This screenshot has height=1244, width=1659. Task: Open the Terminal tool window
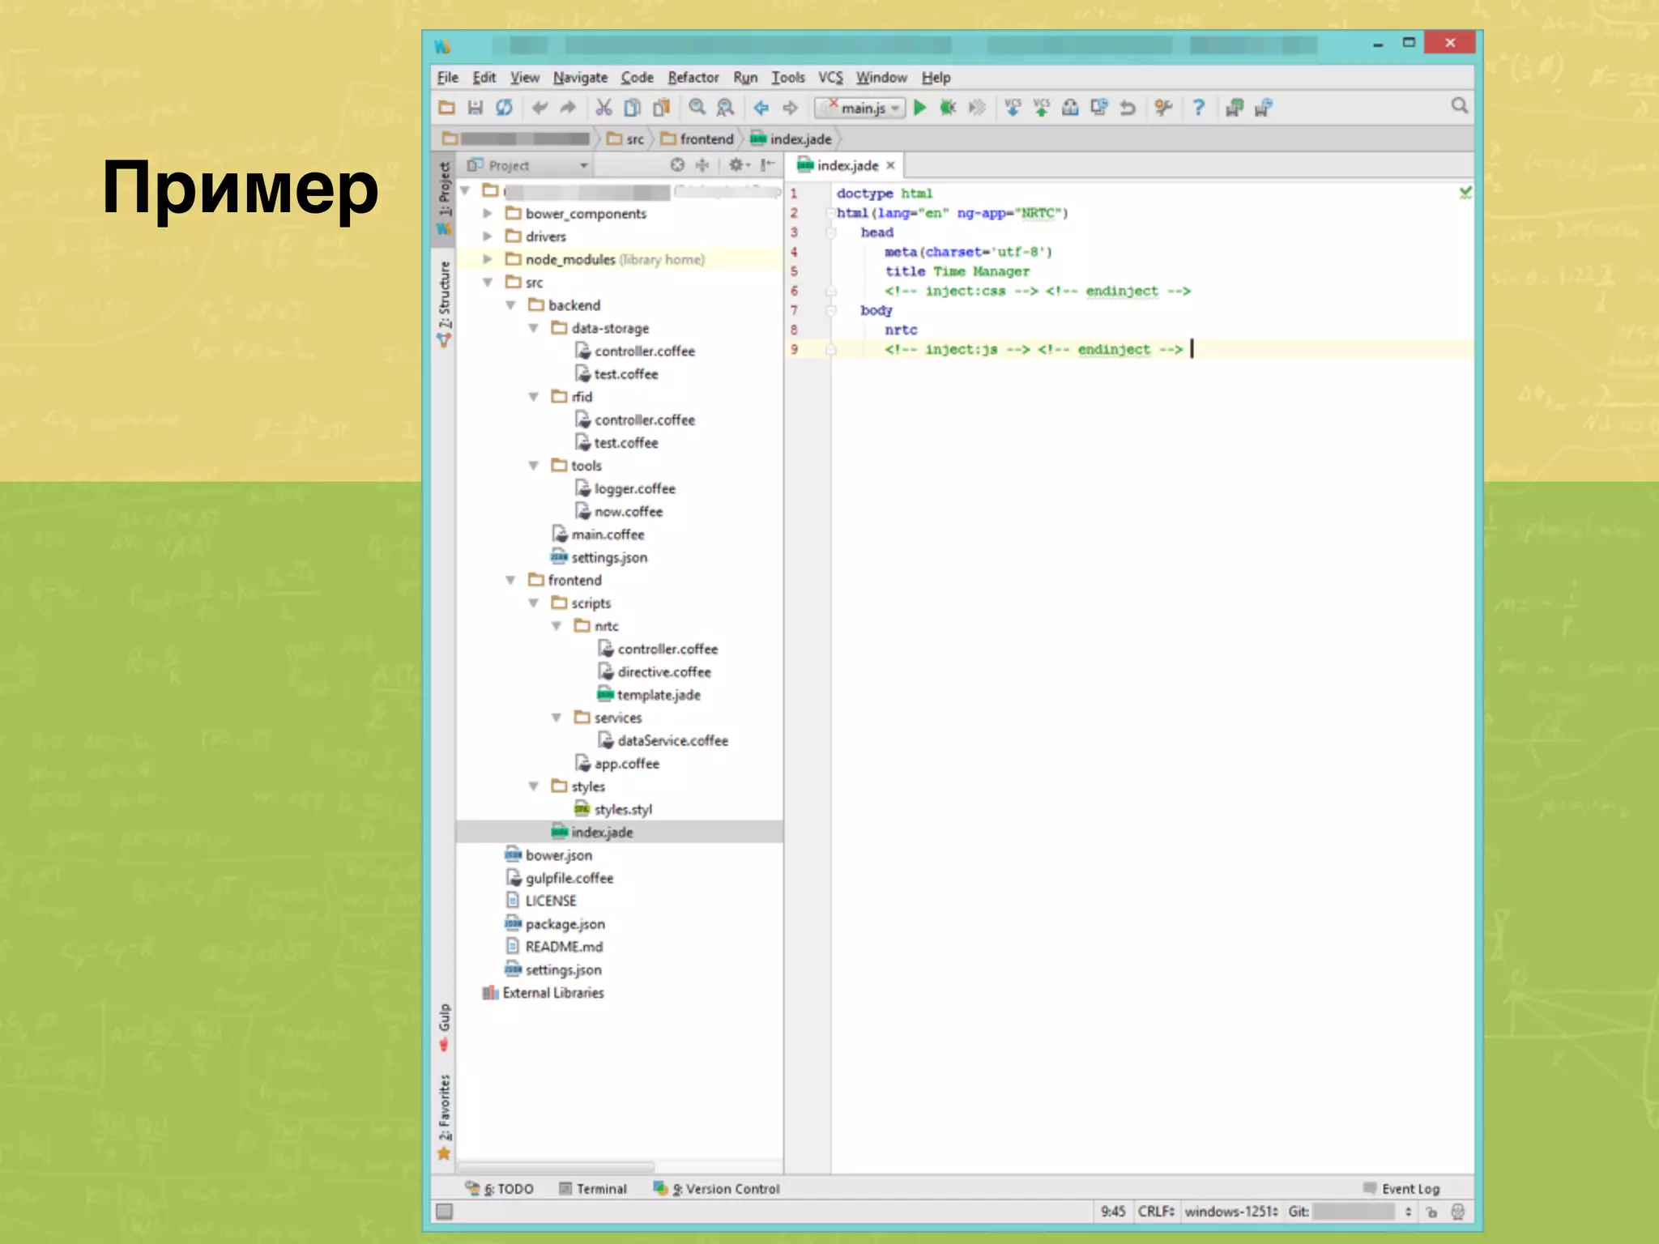click(593, 1188)
